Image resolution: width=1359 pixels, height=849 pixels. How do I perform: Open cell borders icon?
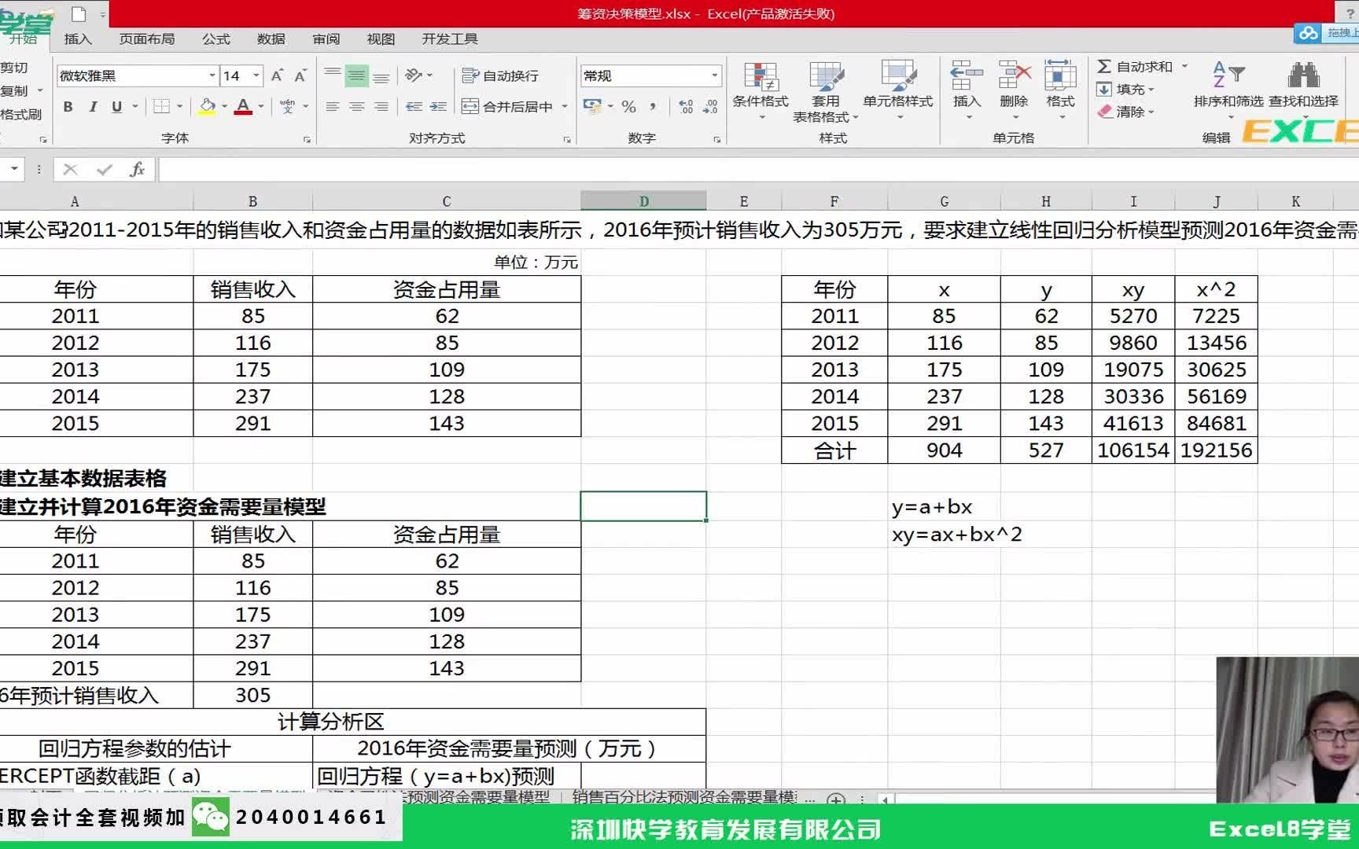click(x=162, y=107)
